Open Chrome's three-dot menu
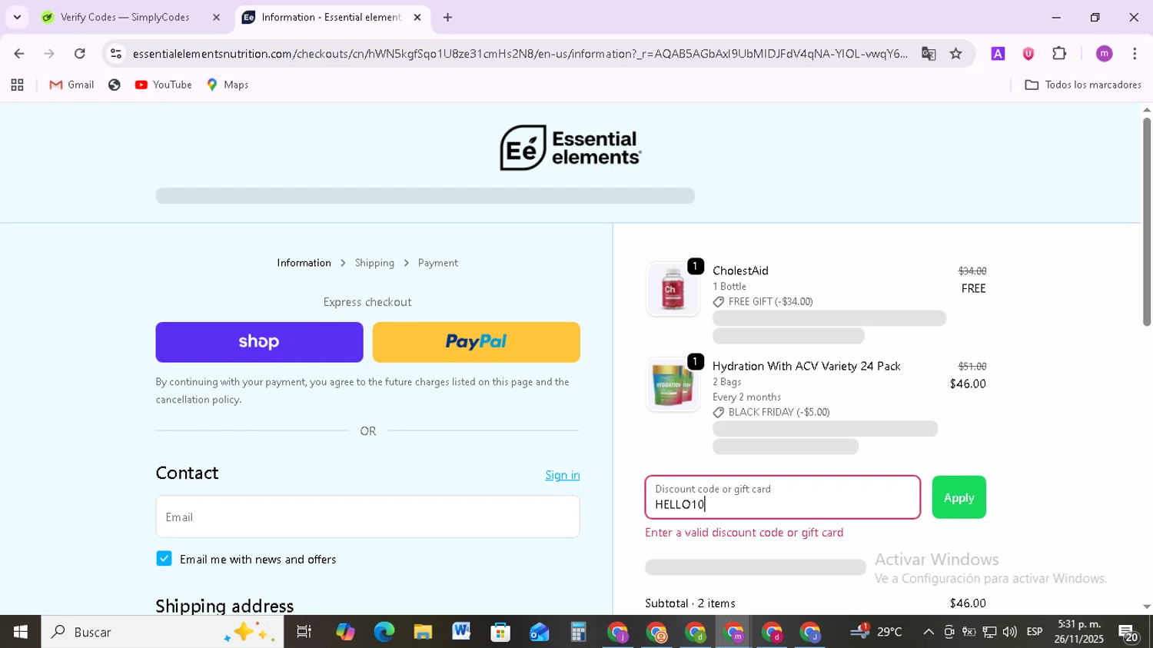Viewport: 1153px width, 648px height. [1135, 54]
